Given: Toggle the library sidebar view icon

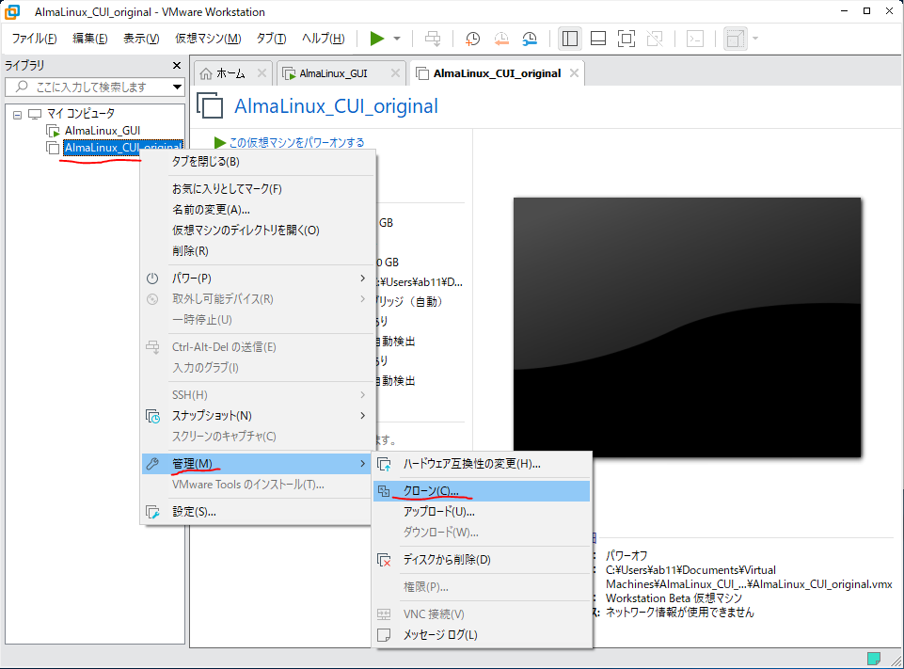Looking at the screenshot, I should 570,39.
